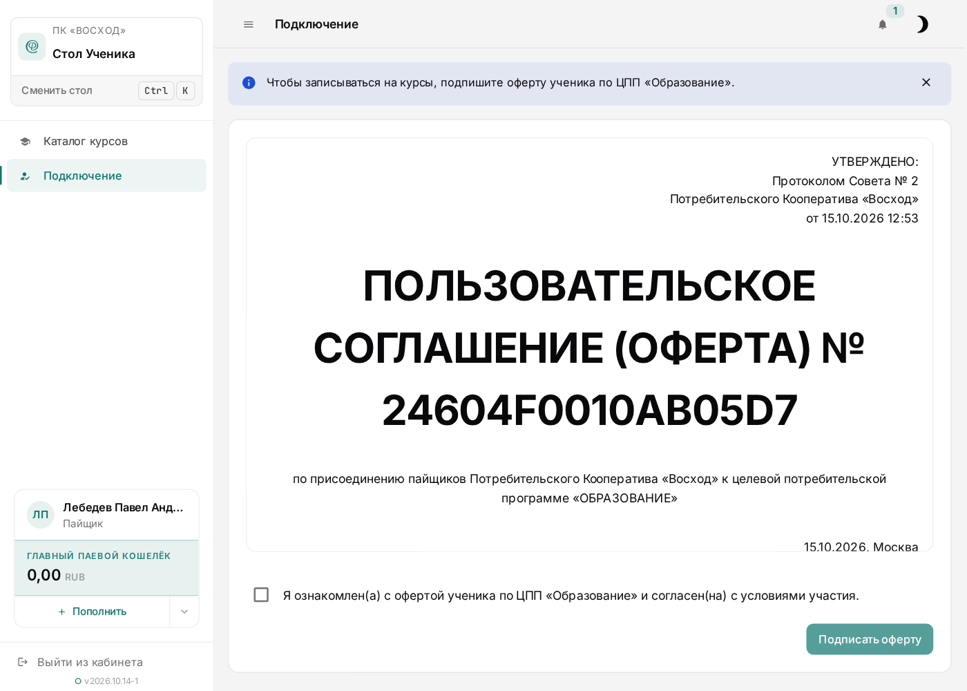Dismiss the offer info banner
The height and width of the screenshot is (691, 967).
coord(926,82)
